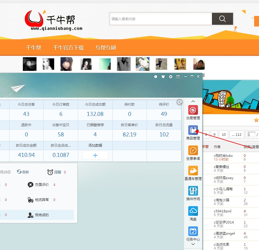
Task: Click the 新窗 header link
Action: point(205,147)
